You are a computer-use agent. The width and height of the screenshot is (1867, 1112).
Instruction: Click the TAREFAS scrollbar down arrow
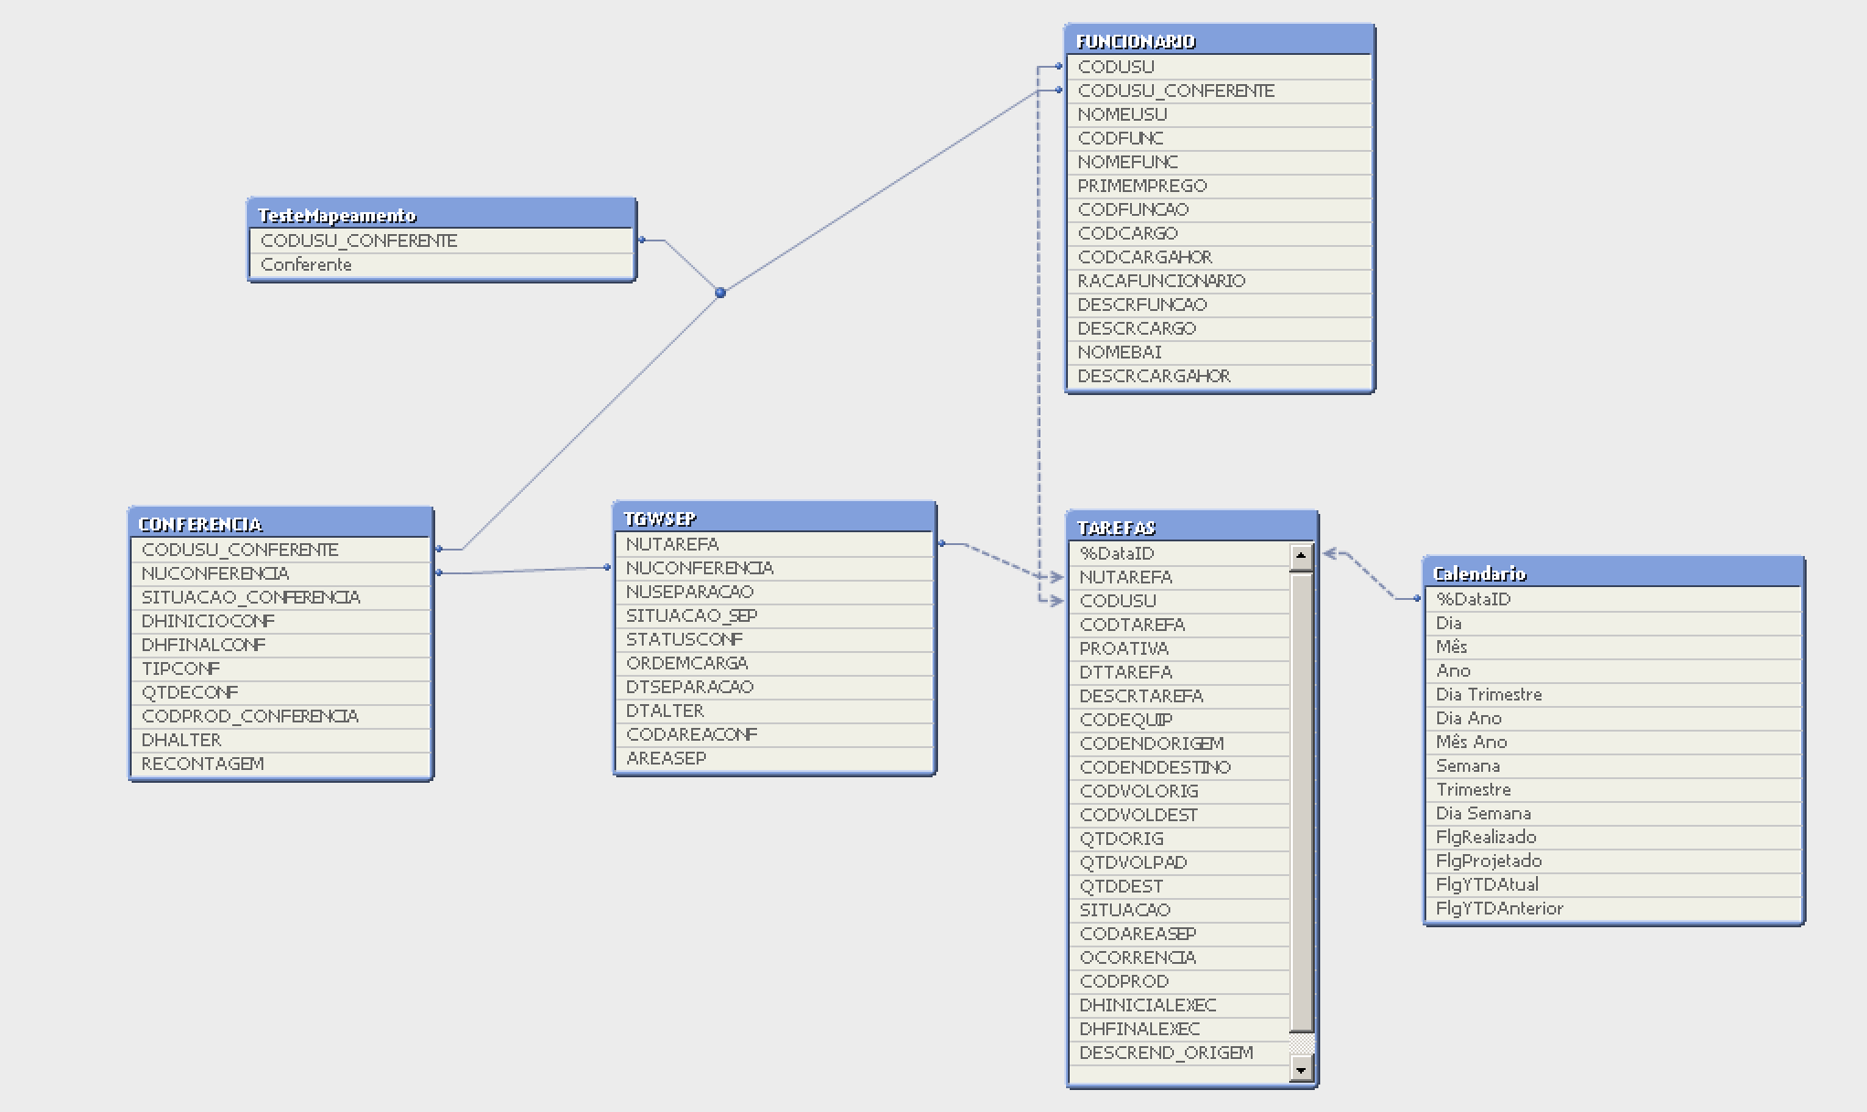(1301, 1067)
